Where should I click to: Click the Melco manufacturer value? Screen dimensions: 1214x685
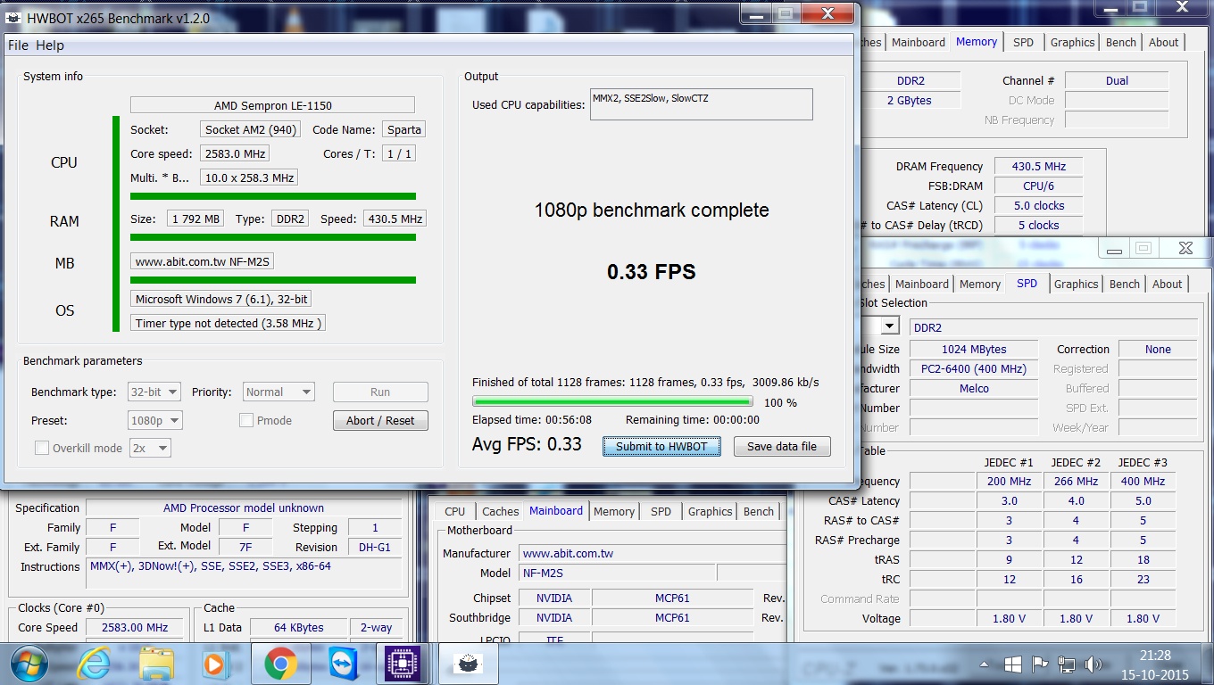pos(974,388)
